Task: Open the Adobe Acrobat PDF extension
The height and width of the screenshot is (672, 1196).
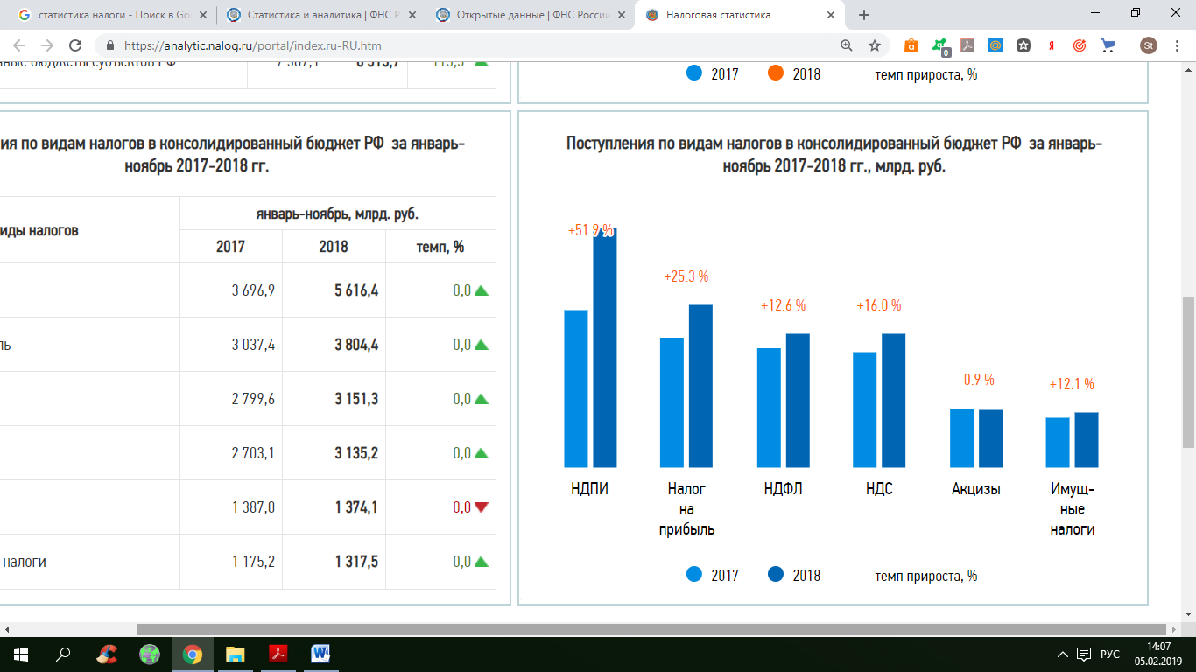Action: [967, 45]
